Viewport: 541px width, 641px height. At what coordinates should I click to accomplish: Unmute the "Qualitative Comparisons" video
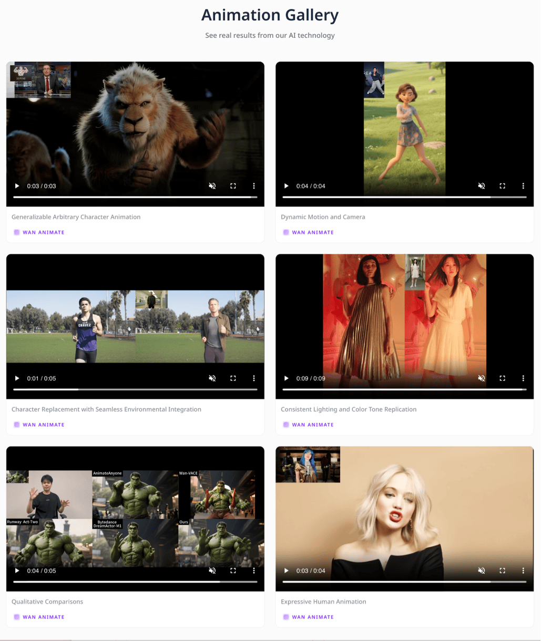[212, 571]
